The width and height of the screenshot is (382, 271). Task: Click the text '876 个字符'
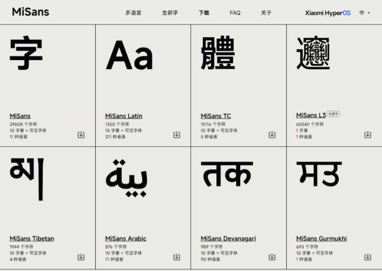tap(116, 247)
